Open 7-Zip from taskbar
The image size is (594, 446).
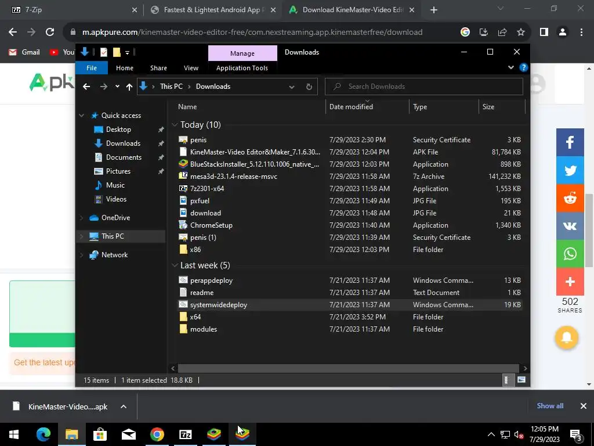(185, 434)
